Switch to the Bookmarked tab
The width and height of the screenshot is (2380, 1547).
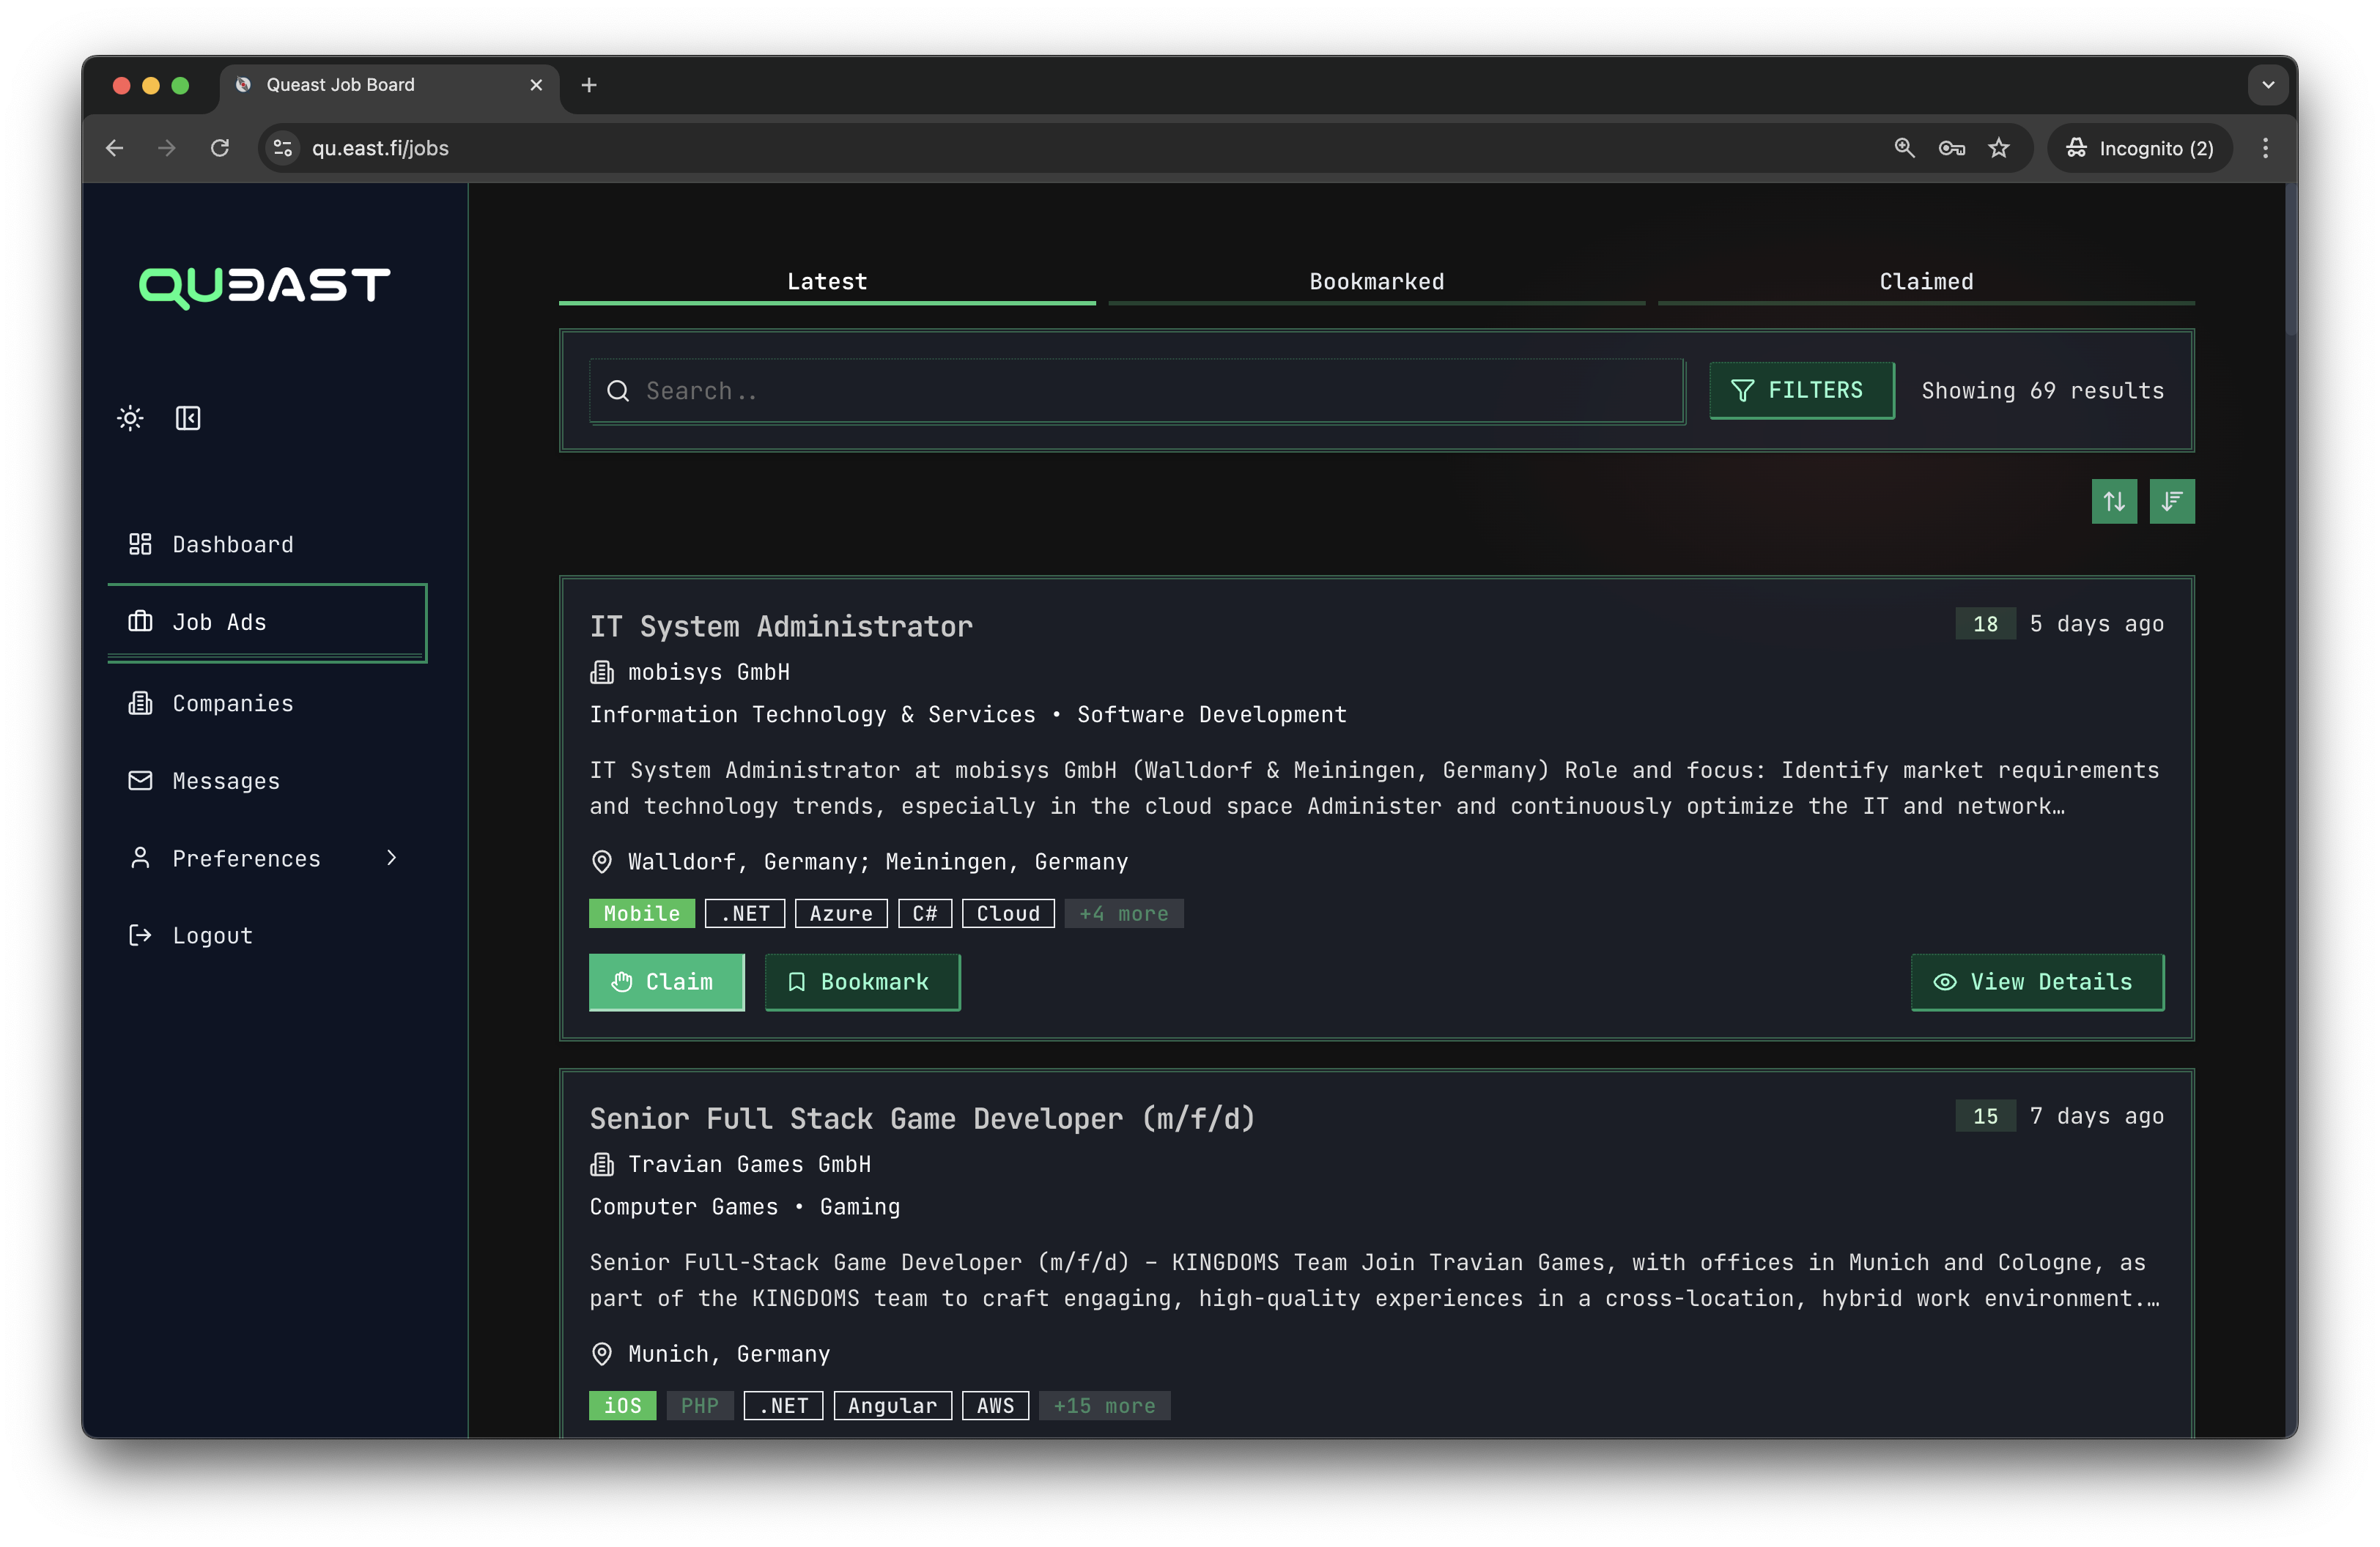(x=1376, y=281)
